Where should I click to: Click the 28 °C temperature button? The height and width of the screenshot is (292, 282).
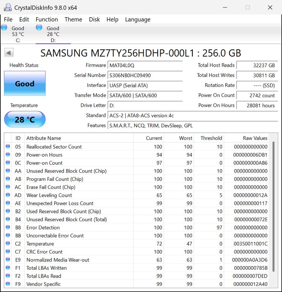25,119
